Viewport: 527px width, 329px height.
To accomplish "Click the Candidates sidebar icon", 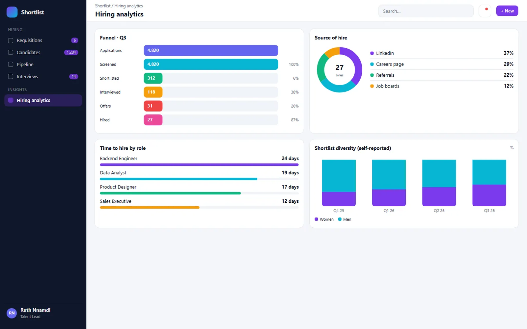I will click(11, 52).
